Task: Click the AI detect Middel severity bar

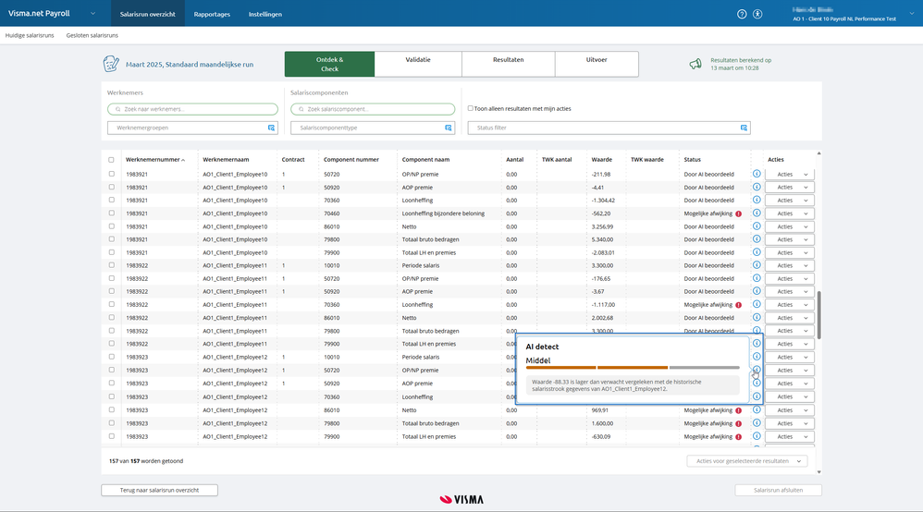Action: (x=633, y=368)
